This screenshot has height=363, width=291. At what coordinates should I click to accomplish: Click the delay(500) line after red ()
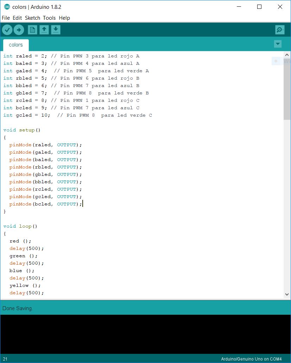27,248
